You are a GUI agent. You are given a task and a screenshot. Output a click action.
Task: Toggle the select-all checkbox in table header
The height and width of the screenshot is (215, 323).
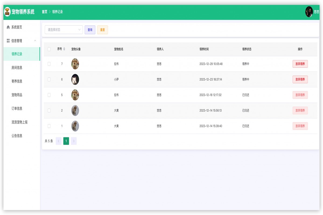click(50, 49)
